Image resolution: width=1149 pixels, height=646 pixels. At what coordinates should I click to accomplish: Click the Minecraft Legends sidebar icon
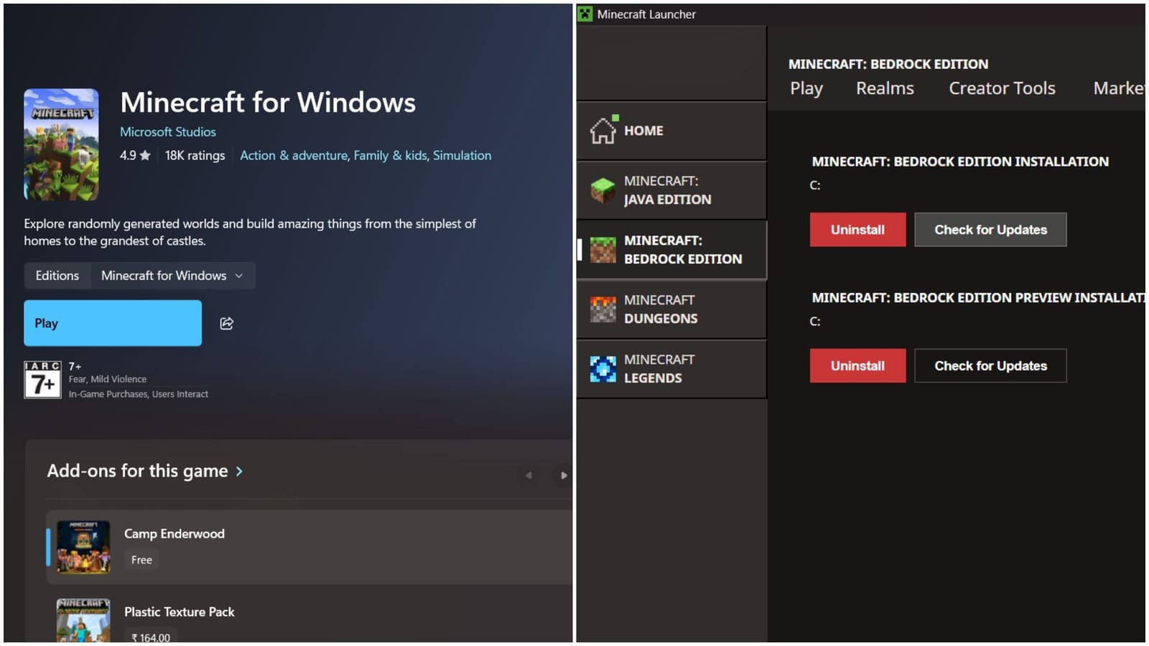click(603, 369)
